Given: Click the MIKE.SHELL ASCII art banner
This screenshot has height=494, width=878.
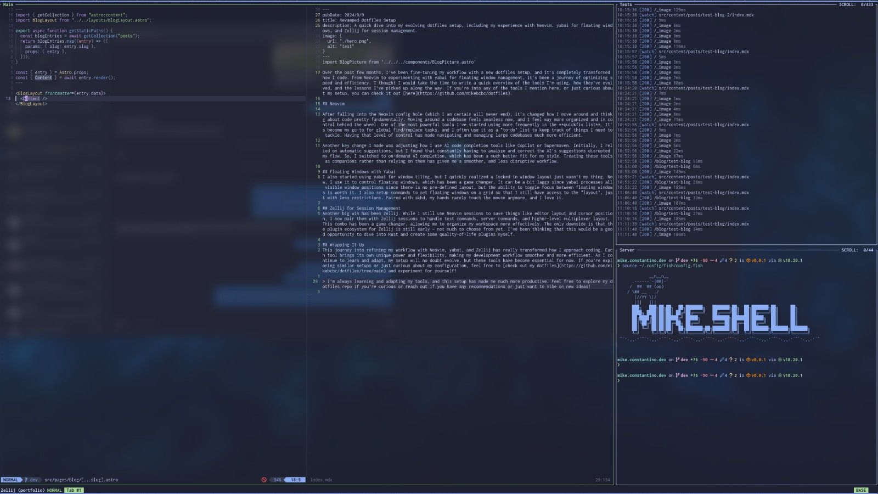Looking at the screenshot, I should 719,319.
